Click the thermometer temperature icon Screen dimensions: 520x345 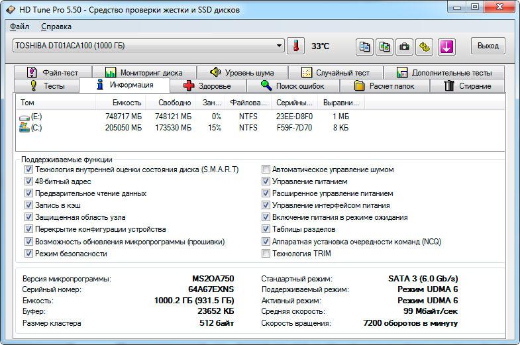point(295,46)
